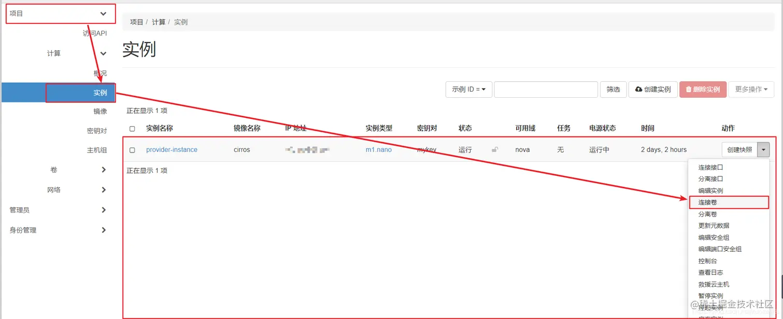Click the lock icon in the provider-instance row
The image size is (783, 319).
click(495, 150)
